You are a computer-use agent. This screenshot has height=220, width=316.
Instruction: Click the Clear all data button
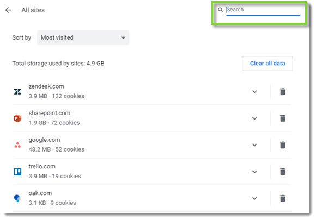coord(268,64)
